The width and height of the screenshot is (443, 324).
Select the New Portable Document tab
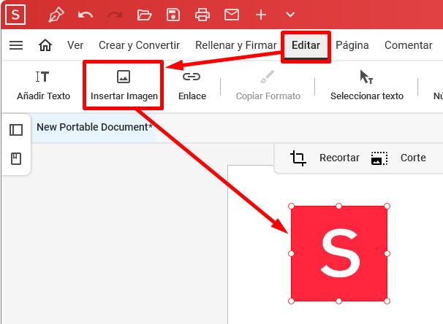[x=94, y=128]
